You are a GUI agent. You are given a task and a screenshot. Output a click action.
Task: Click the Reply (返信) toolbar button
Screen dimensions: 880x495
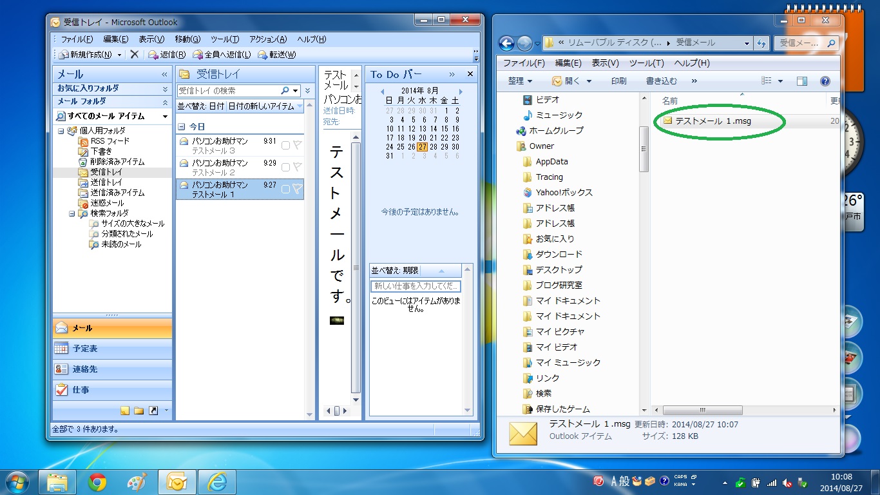[x=167, y=55]
